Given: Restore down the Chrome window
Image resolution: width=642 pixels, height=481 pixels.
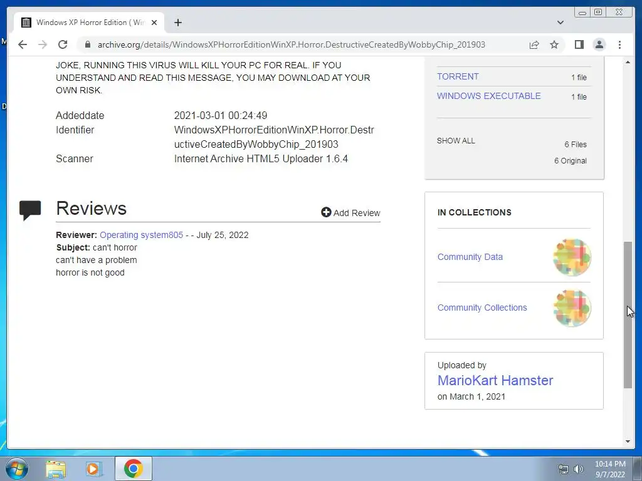Looking at the screenshot, I should pos(597,13).
